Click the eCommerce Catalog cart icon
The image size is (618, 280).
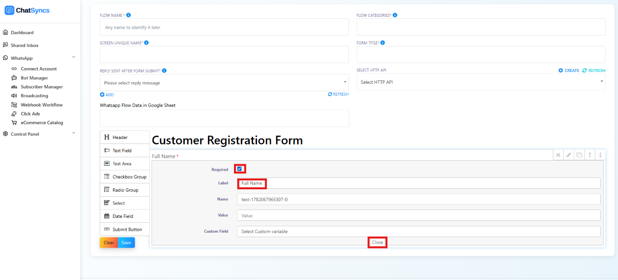(x=14, y=123)
